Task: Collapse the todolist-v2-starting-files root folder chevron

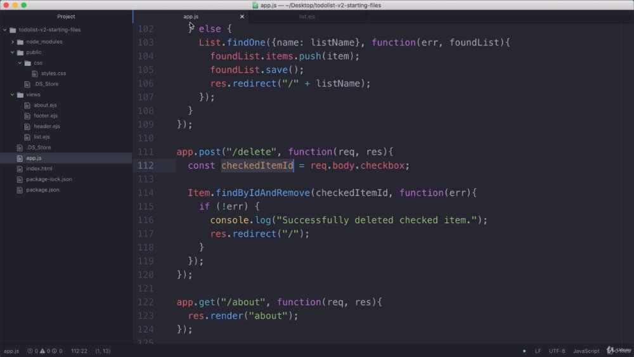Action: pos(5,30)
